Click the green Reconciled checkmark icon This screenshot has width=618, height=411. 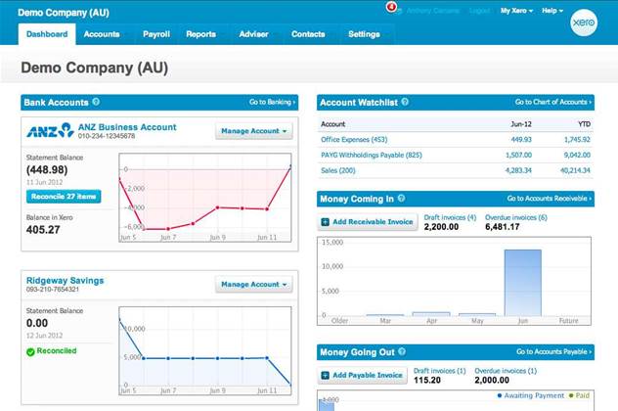30,351
